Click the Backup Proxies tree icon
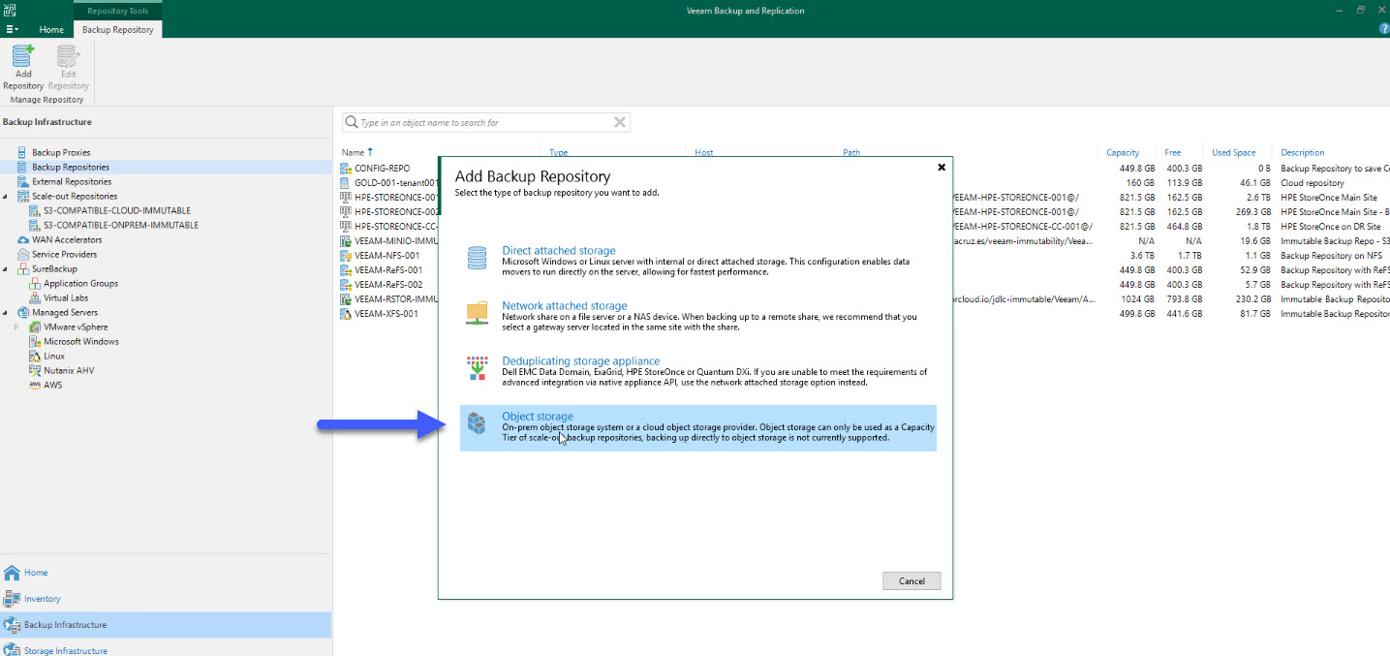 (23, 152)
